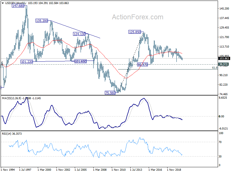The image size is (231, 173).
Task: Click the 98.970 chart label
Action: 142,64
